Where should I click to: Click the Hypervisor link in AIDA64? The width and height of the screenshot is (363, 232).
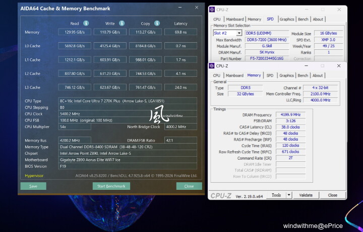(34, 175)
